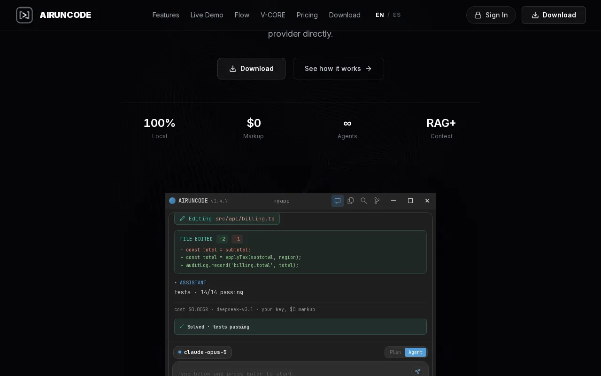Switch language to ES

coord(397,15)
